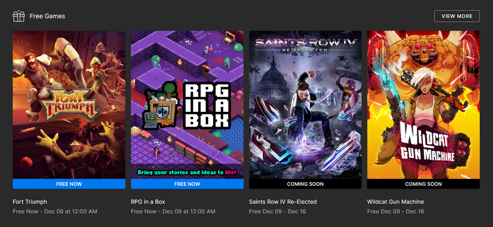Click Wildcat Gun Machine Dec 09 - Dec 16 text
This screenshot has width=493, height=227.
(395, 211)
